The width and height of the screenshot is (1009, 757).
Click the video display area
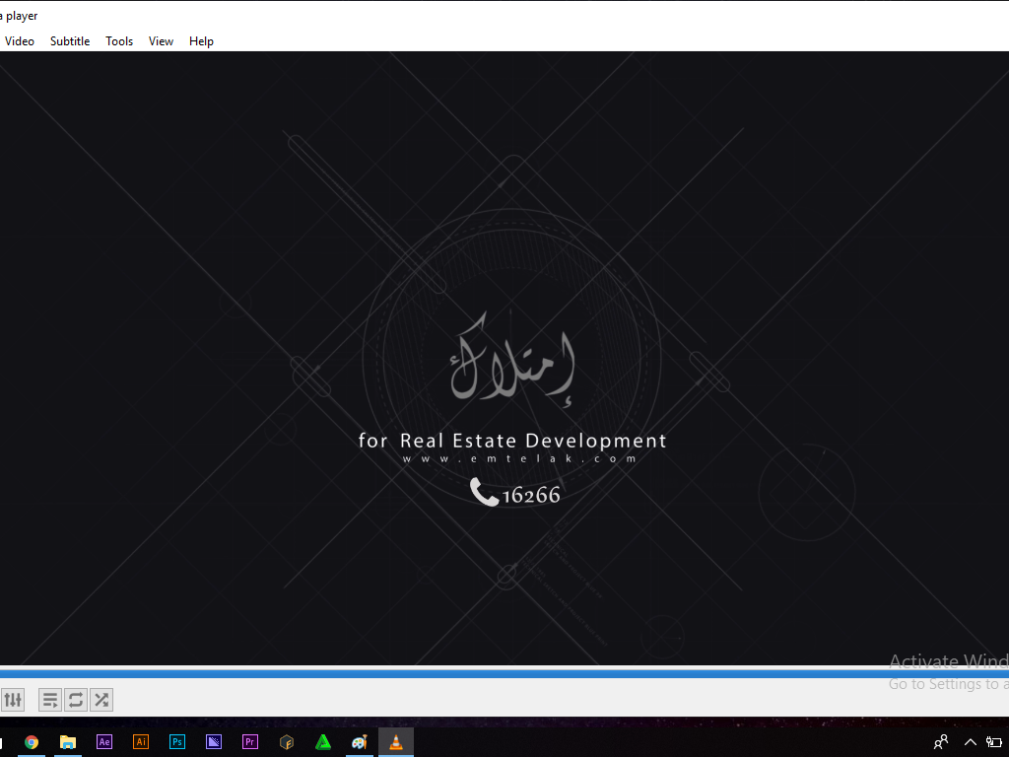click(504, 358)
